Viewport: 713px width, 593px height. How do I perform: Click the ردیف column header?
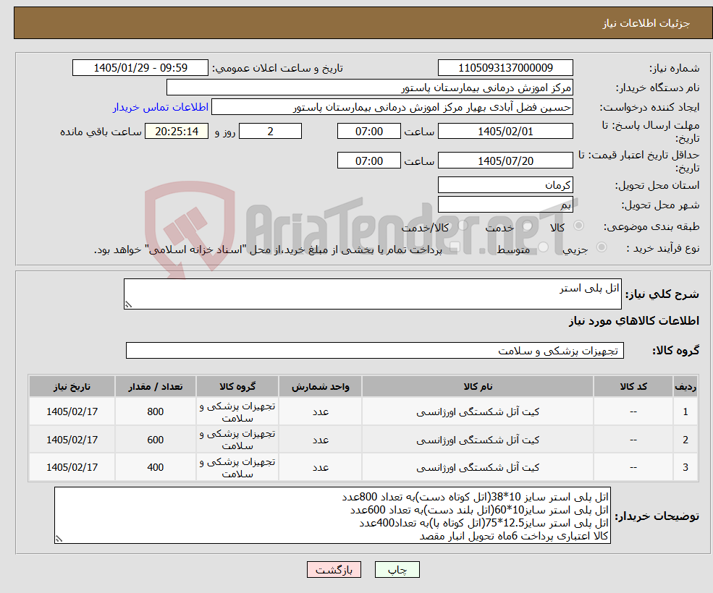pyautogui.click(x=685, y=387)
